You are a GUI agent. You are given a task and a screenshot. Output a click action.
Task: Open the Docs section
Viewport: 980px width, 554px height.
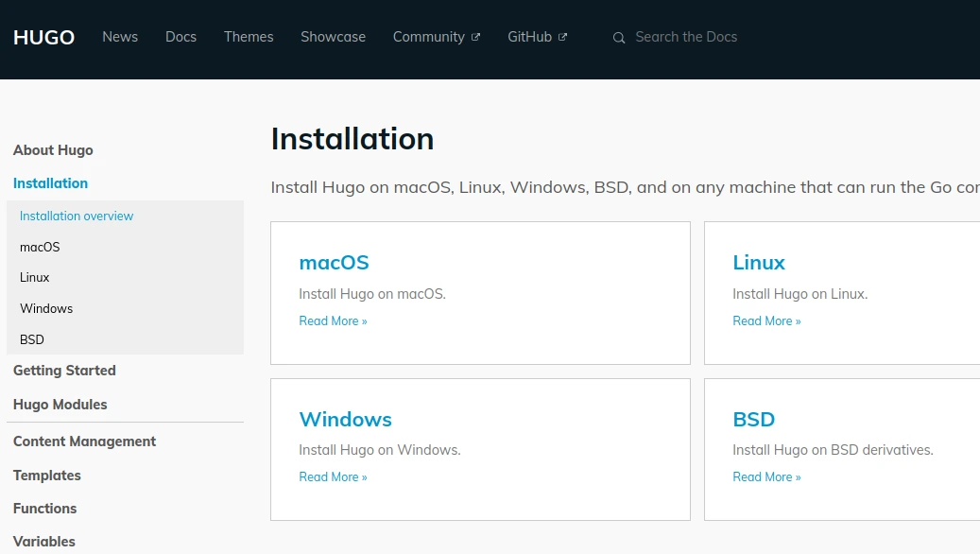[x=181, y=37]
